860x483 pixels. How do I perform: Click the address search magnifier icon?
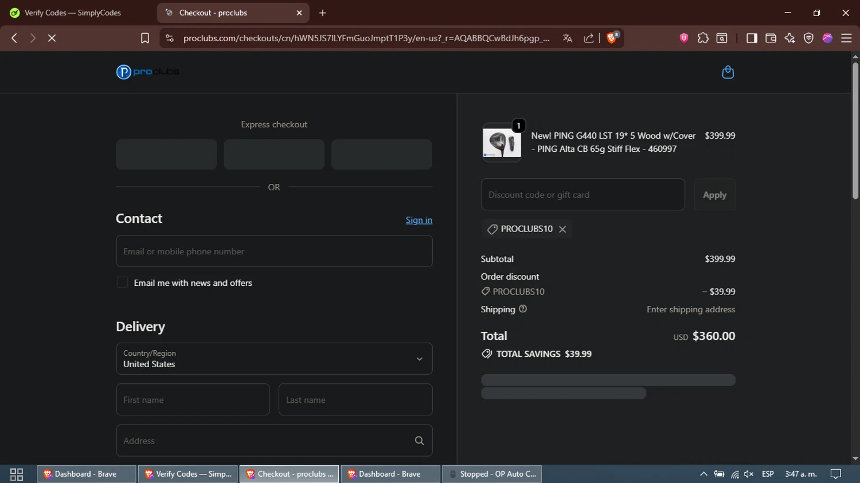[420, 441]
